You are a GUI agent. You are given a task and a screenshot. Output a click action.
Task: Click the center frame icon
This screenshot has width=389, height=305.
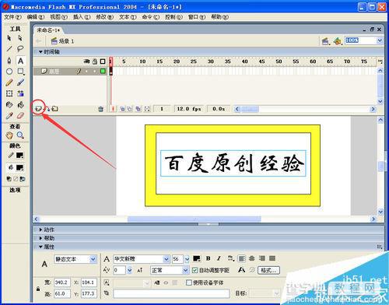[113, 109]
